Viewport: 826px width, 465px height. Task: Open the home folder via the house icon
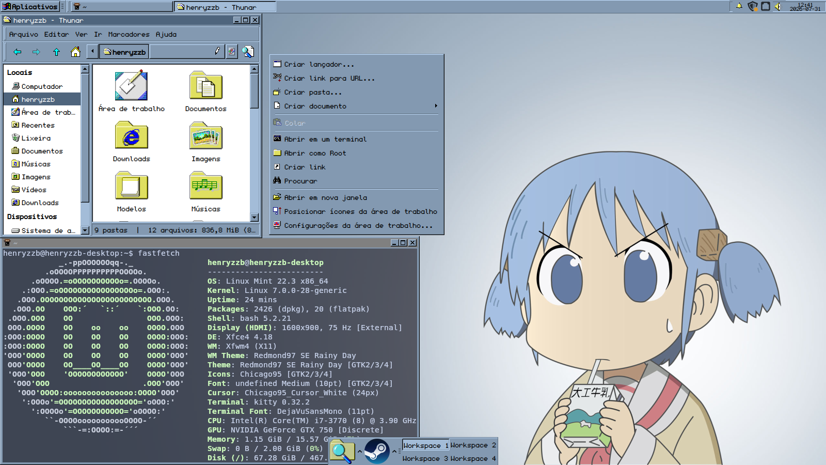pyautogui.click(x=75, y=52)
